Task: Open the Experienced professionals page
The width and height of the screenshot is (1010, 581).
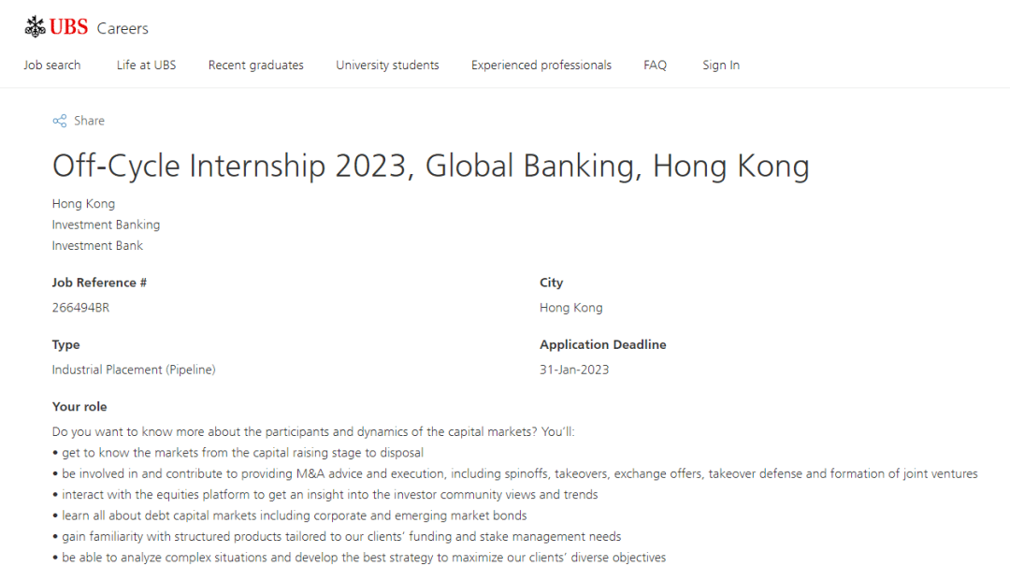Action: coord(541,65)
